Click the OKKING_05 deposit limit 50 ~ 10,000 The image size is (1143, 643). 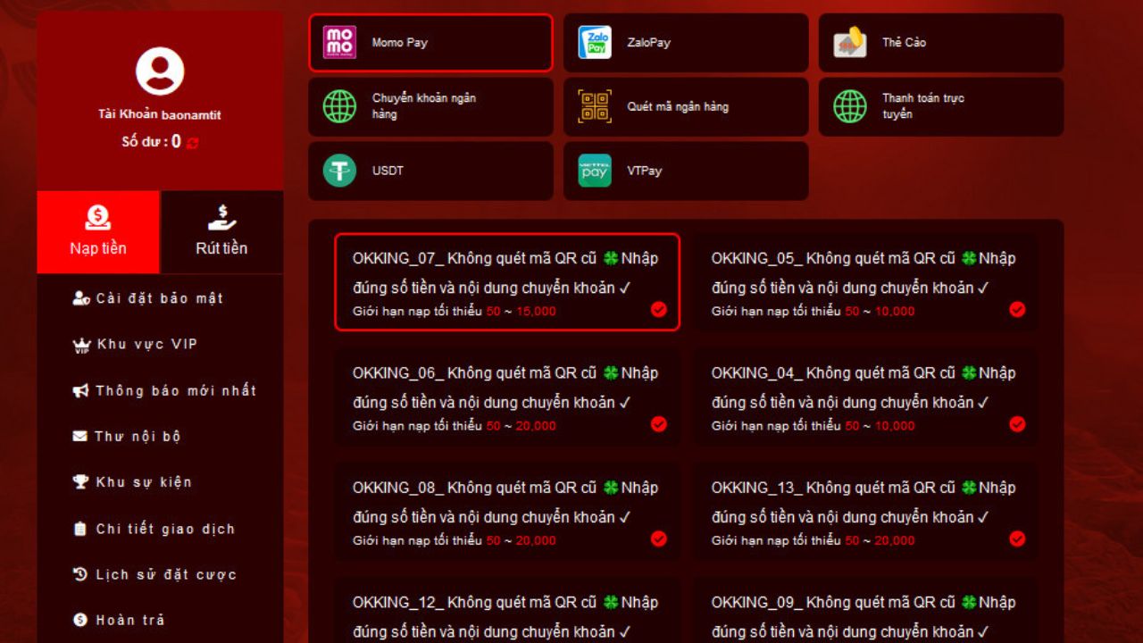(x=880, y=311)
